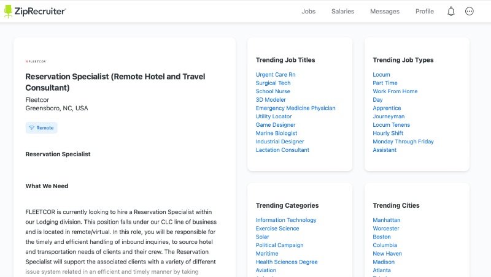Open Game Designer job title link
The width and height of the screenshot is (491, 277).
pyautogui.click(x=276, y=125)
